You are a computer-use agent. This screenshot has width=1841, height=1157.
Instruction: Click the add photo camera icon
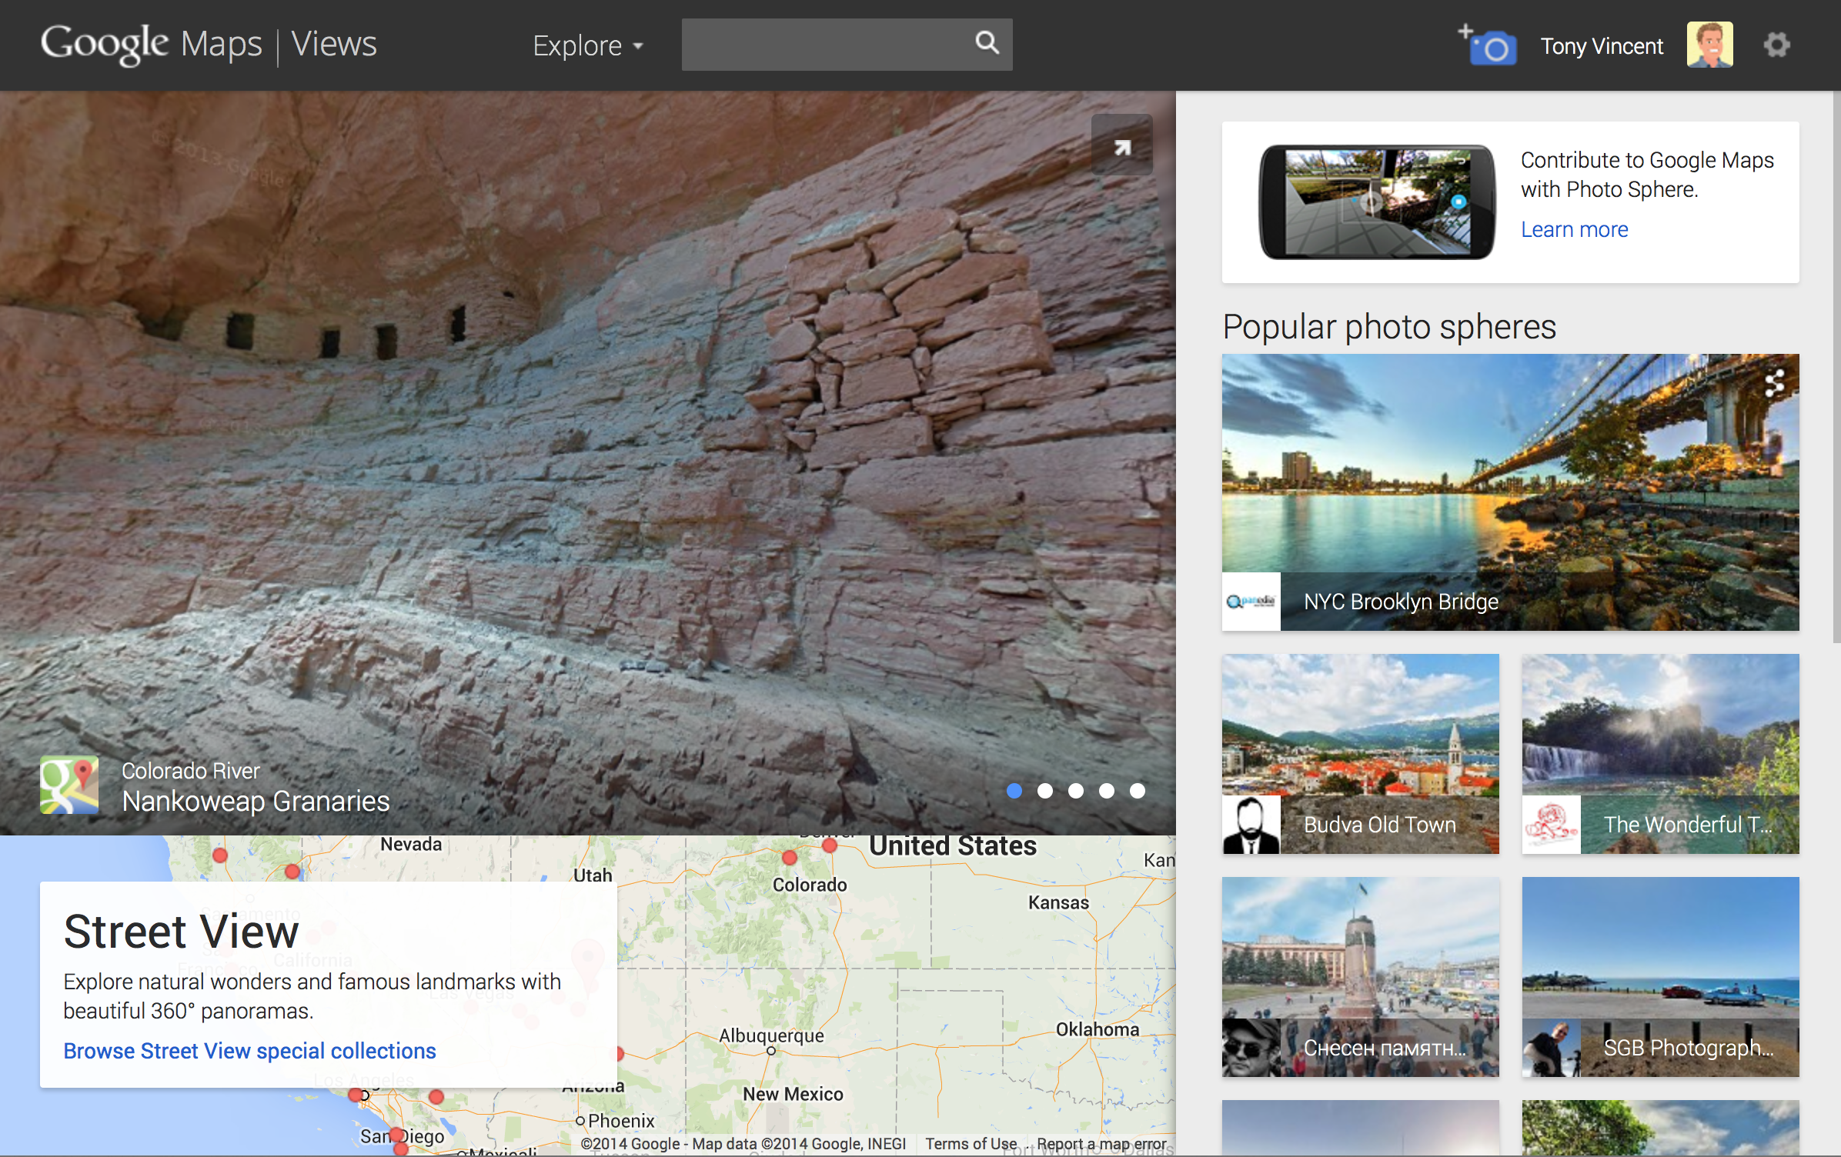point(1487,45)
